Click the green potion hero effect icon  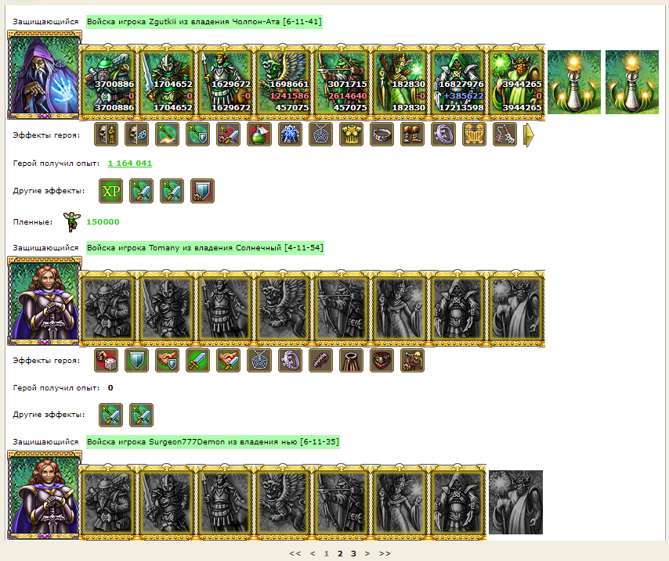[259, 135]
